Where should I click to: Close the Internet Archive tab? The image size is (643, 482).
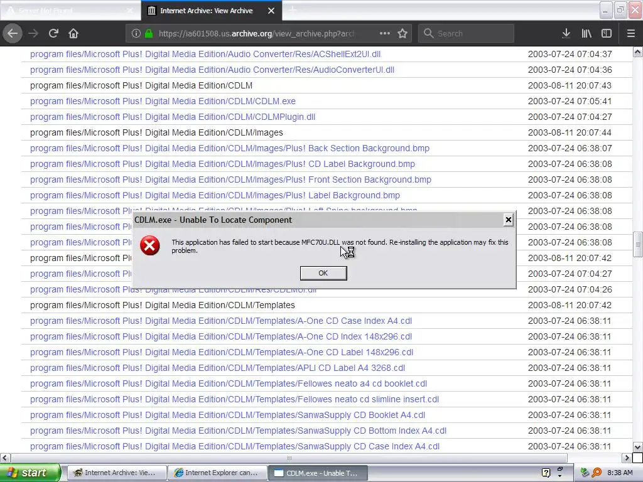[271, 11]
